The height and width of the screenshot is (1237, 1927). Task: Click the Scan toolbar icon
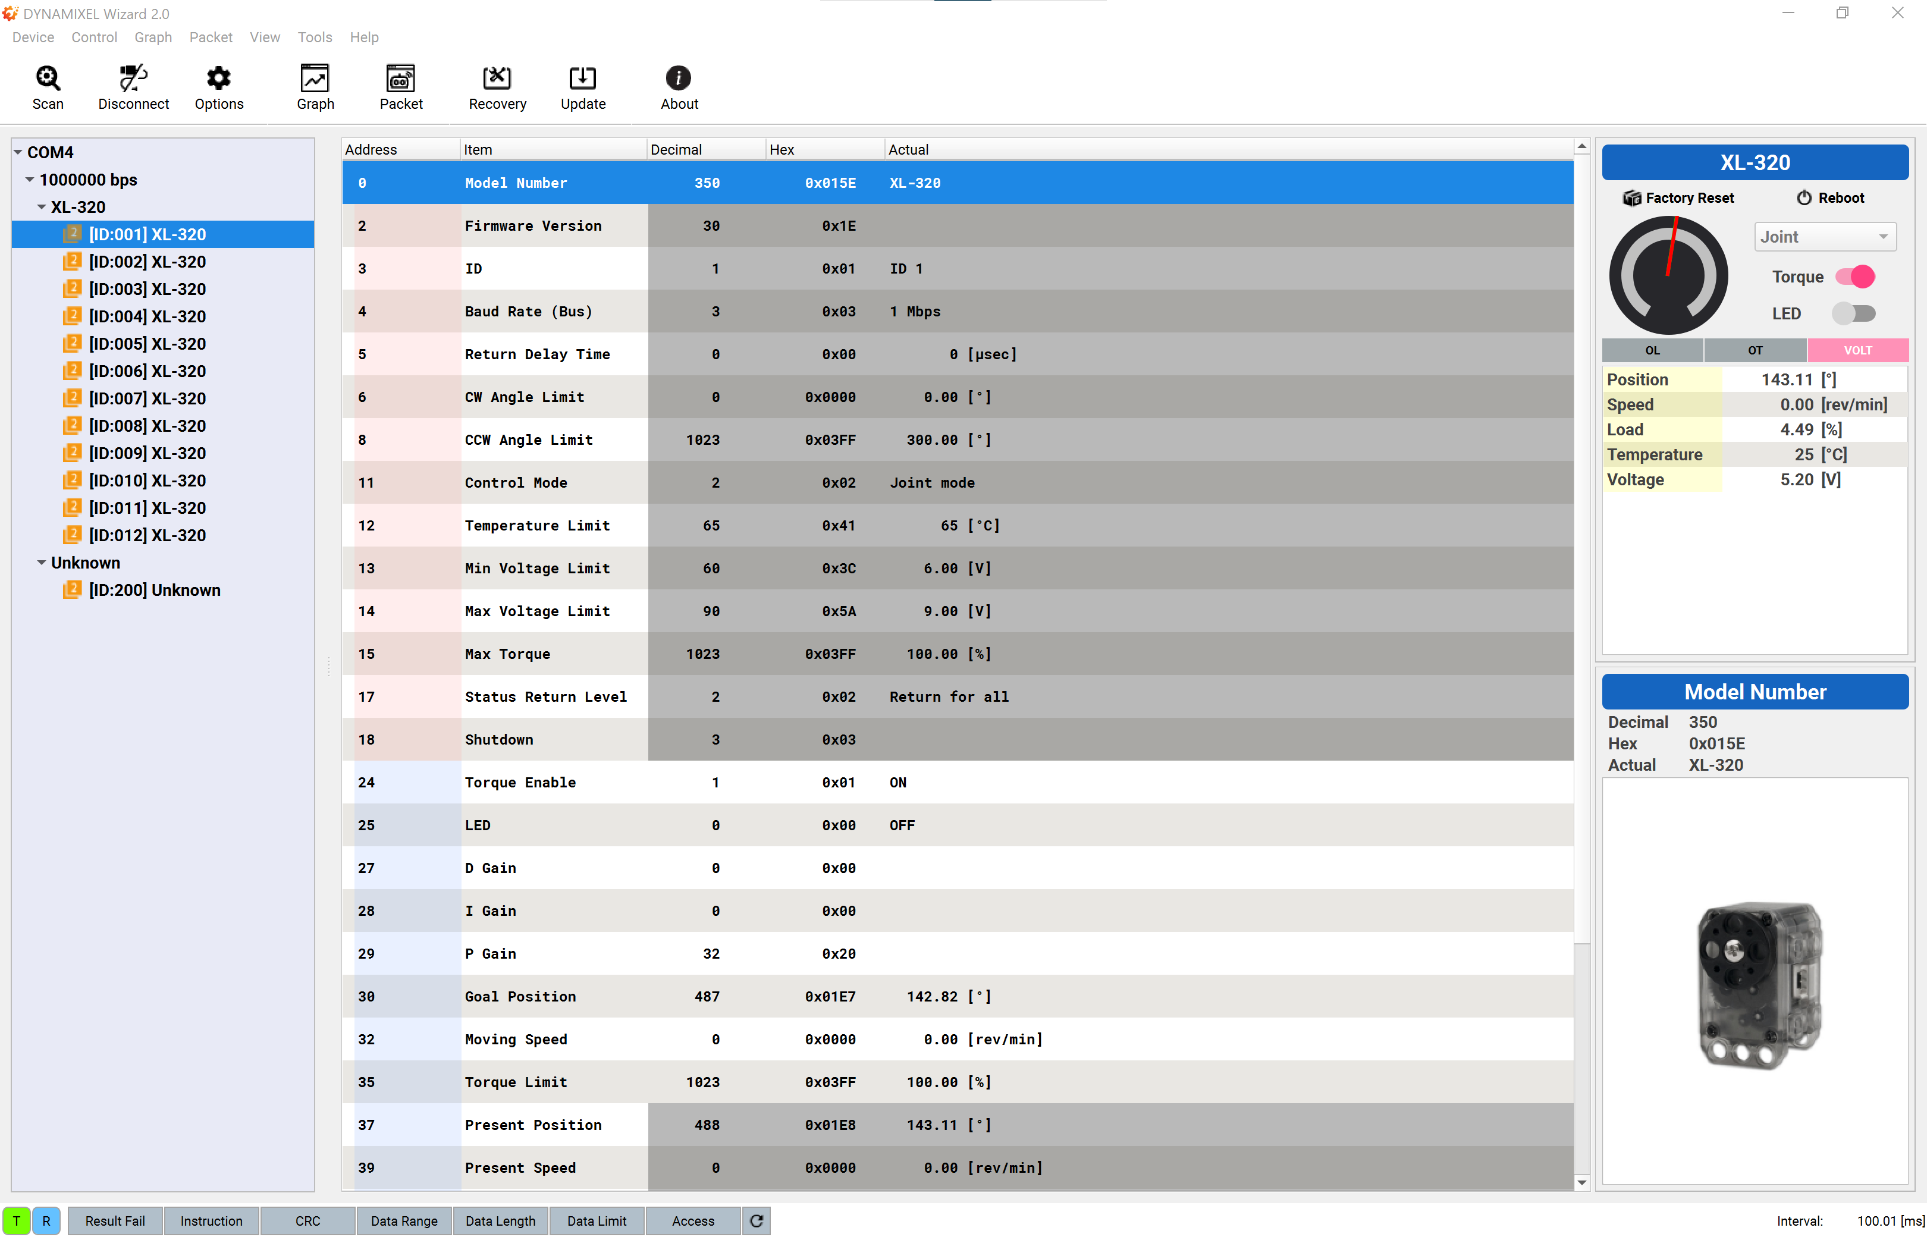click(48, 78)
